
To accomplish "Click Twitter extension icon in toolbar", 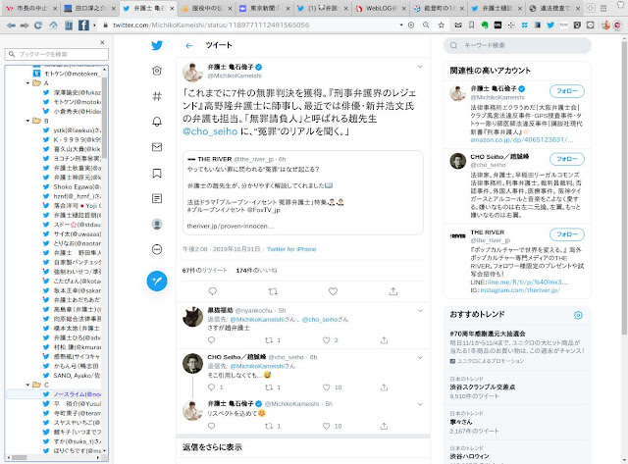I will (550, 26).
